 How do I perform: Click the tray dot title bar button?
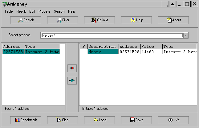click(165, 4)
